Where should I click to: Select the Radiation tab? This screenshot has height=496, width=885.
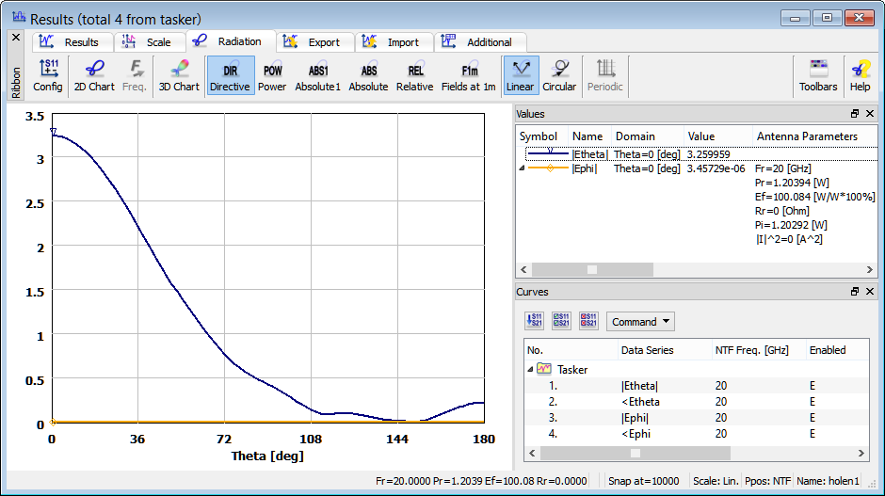(231, 41)
